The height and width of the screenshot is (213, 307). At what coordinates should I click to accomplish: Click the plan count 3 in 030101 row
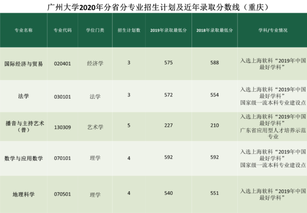pyautogui.click(x=129, y=95)
